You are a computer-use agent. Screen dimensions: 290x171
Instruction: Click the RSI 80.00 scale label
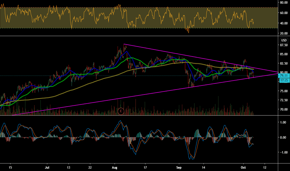coord(284,2)
